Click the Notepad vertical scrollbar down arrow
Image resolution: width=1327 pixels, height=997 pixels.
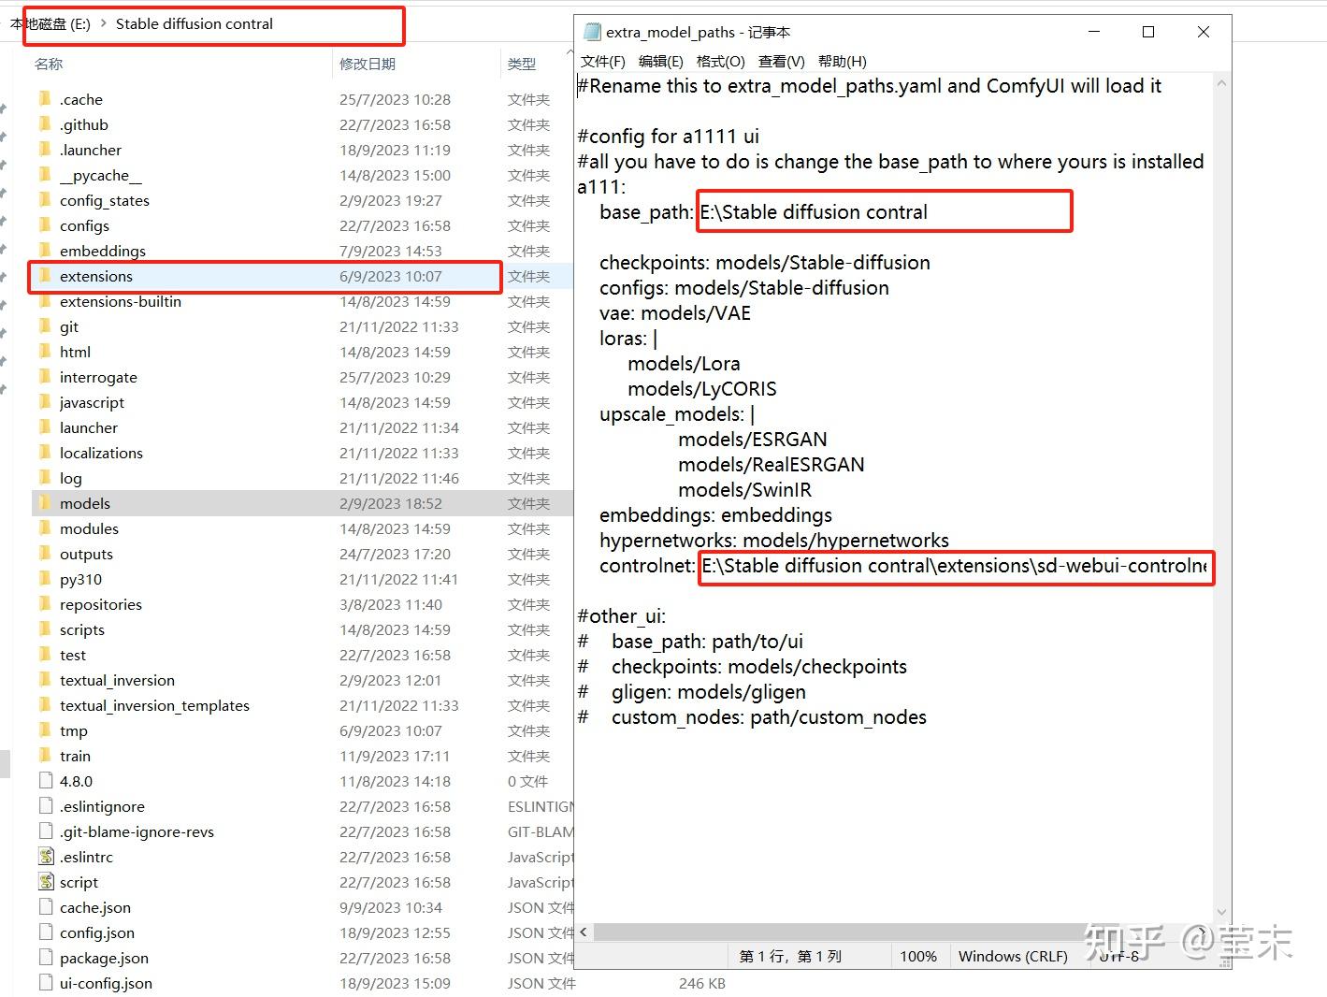1221,913
